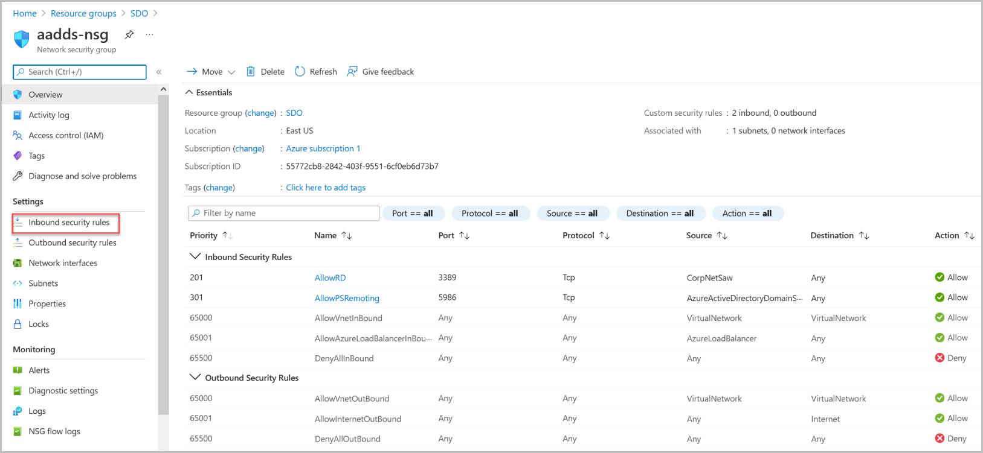
Task: Click the Refresh circular arrow icon
Action: [x=300, y=71]
